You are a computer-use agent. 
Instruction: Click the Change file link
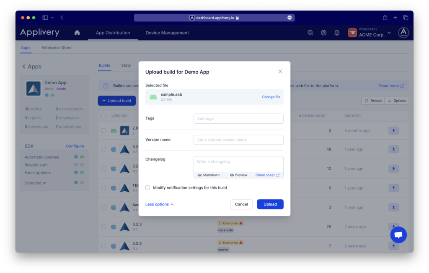coord(271,97)
